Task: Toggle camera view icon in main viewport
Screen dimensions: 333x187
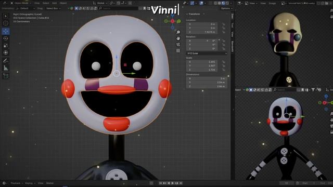Action: pos(178,45)
